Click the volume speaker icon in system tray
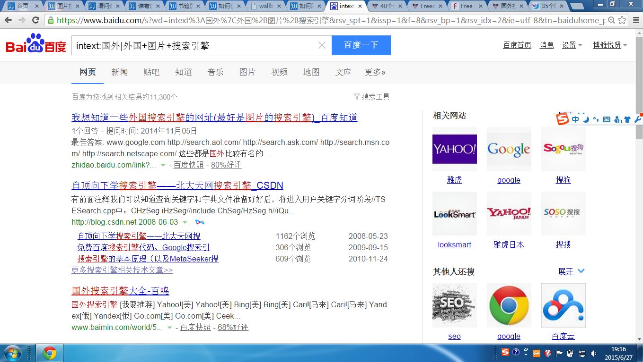The height and width of the screenshot is (362, 643). pos(594,353)
